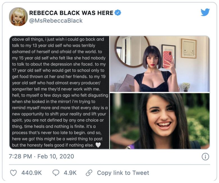Image resolution: width=219 pixels, height=183 pixels.
Task: Click the reply speech bubble icon
Action: pos(56,173)
